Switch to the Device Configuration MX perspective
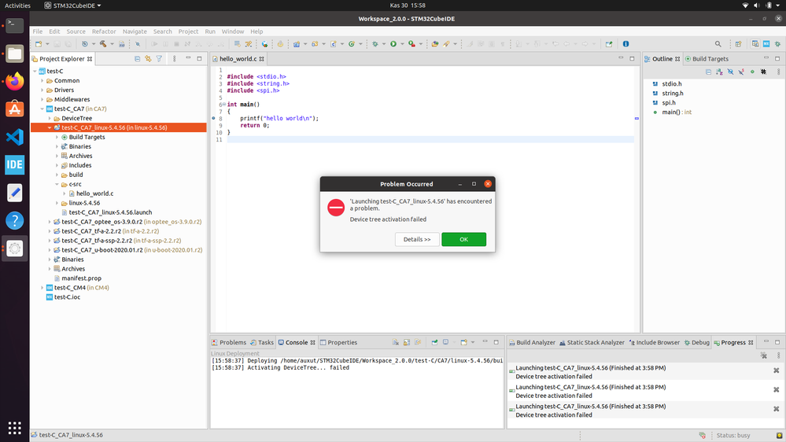The height and width of the screenshot is (442, 786). (x=766, y=44)
